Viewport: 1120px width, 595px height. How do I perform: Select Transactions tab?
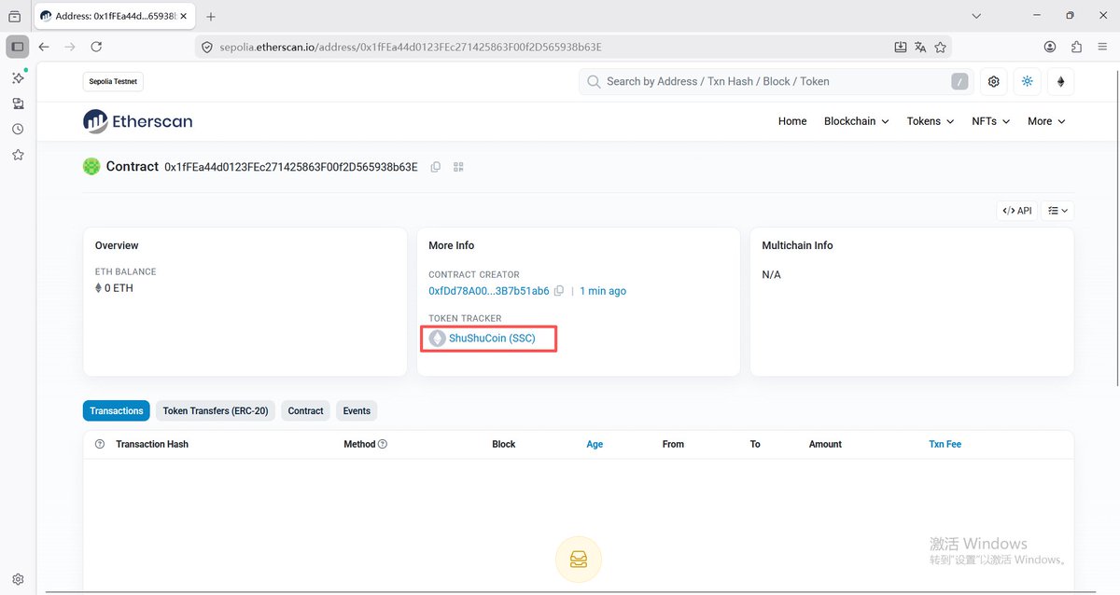tap(117, 410)
